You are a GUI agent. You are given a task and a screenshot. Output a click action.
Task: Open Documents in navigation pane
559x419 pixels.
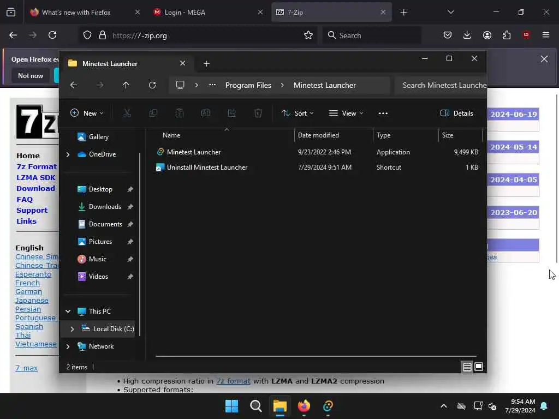click(x=105, y=224)
